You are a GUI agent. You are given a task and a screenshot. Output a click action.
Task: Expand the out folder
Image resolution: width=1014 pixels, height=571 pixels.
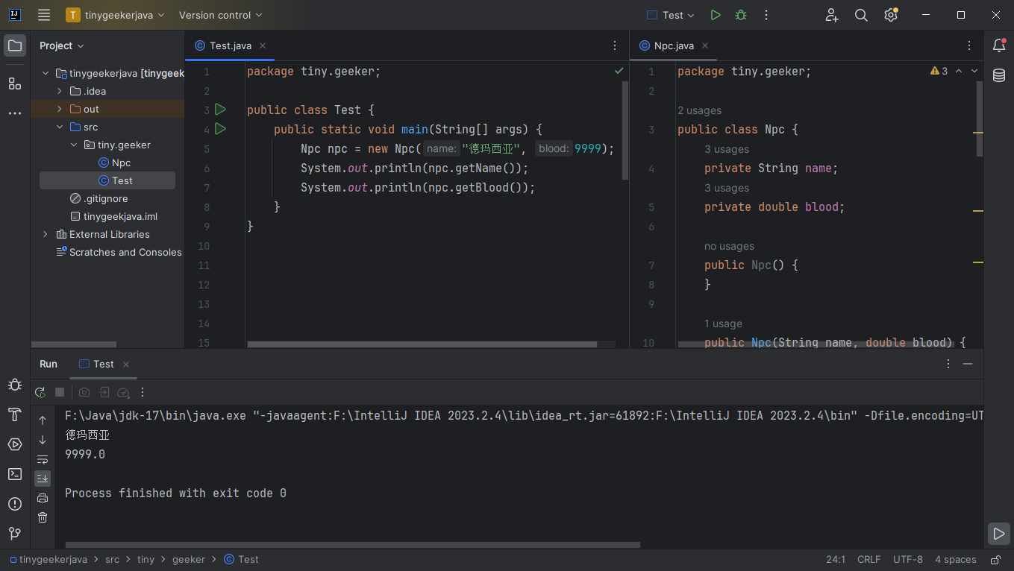pyautogui.click(x=60, y=109)
